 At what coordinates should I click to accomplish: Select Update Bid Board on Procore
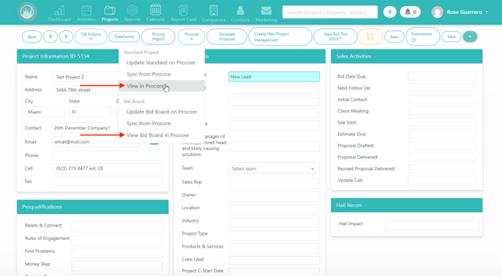[162, 111]
